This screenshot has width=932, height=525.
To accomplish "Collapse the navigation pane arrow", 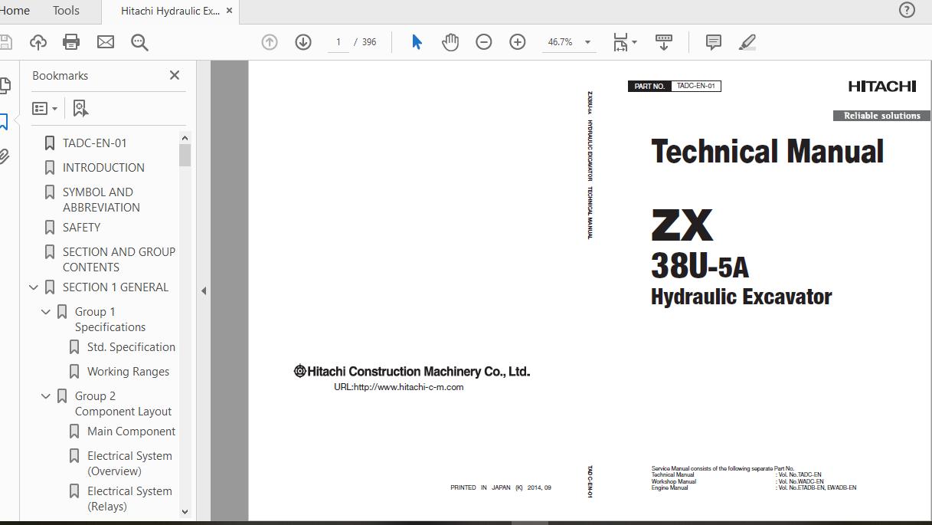I will point(204,290).
